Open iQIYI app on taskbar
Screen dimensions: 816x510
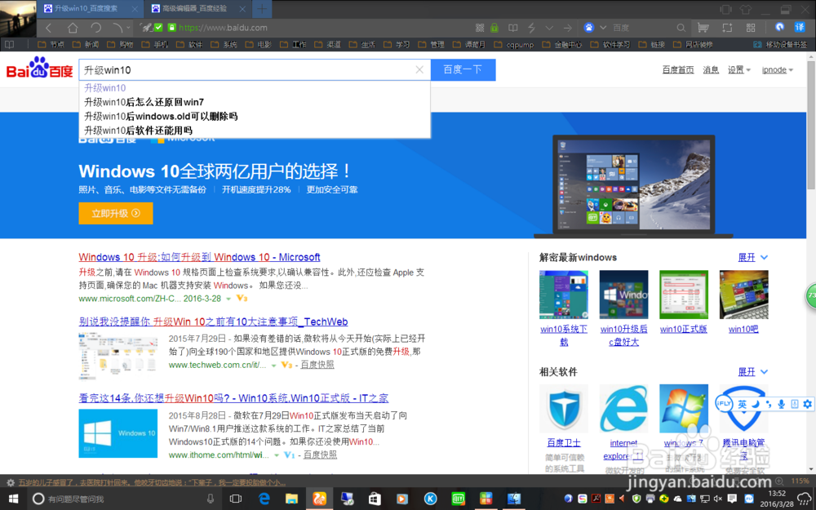(458, 499)
